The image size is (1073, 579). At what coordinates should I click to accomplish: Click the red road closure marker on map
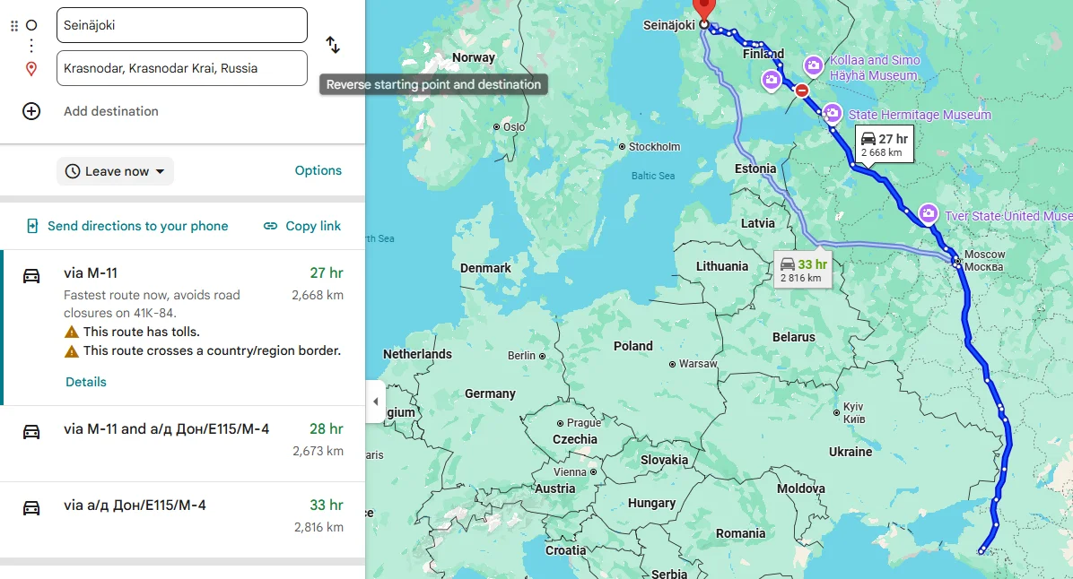point(801,91)
